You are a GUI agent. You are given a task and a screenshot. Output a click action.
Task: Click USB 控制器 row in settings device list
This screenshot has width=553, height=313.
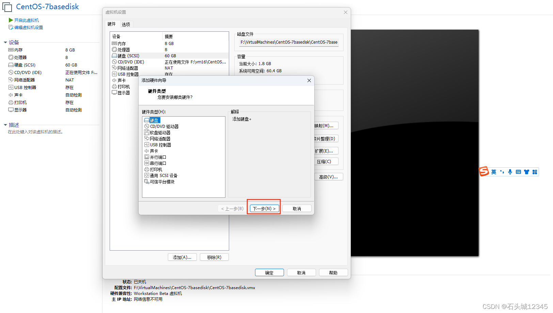coord(169,74)
